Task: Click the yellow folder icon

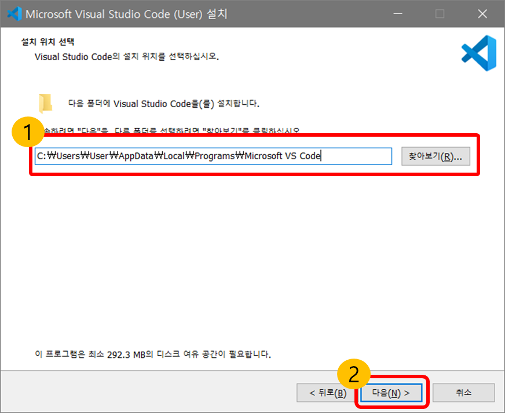Action: (45, 104)
